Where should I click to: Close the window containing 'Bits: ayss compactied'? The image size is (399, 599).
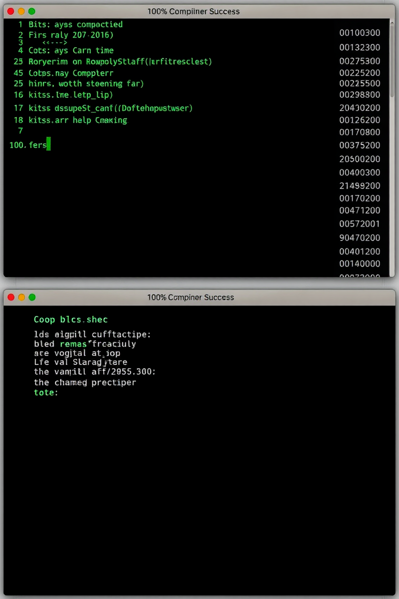point(10,11)
